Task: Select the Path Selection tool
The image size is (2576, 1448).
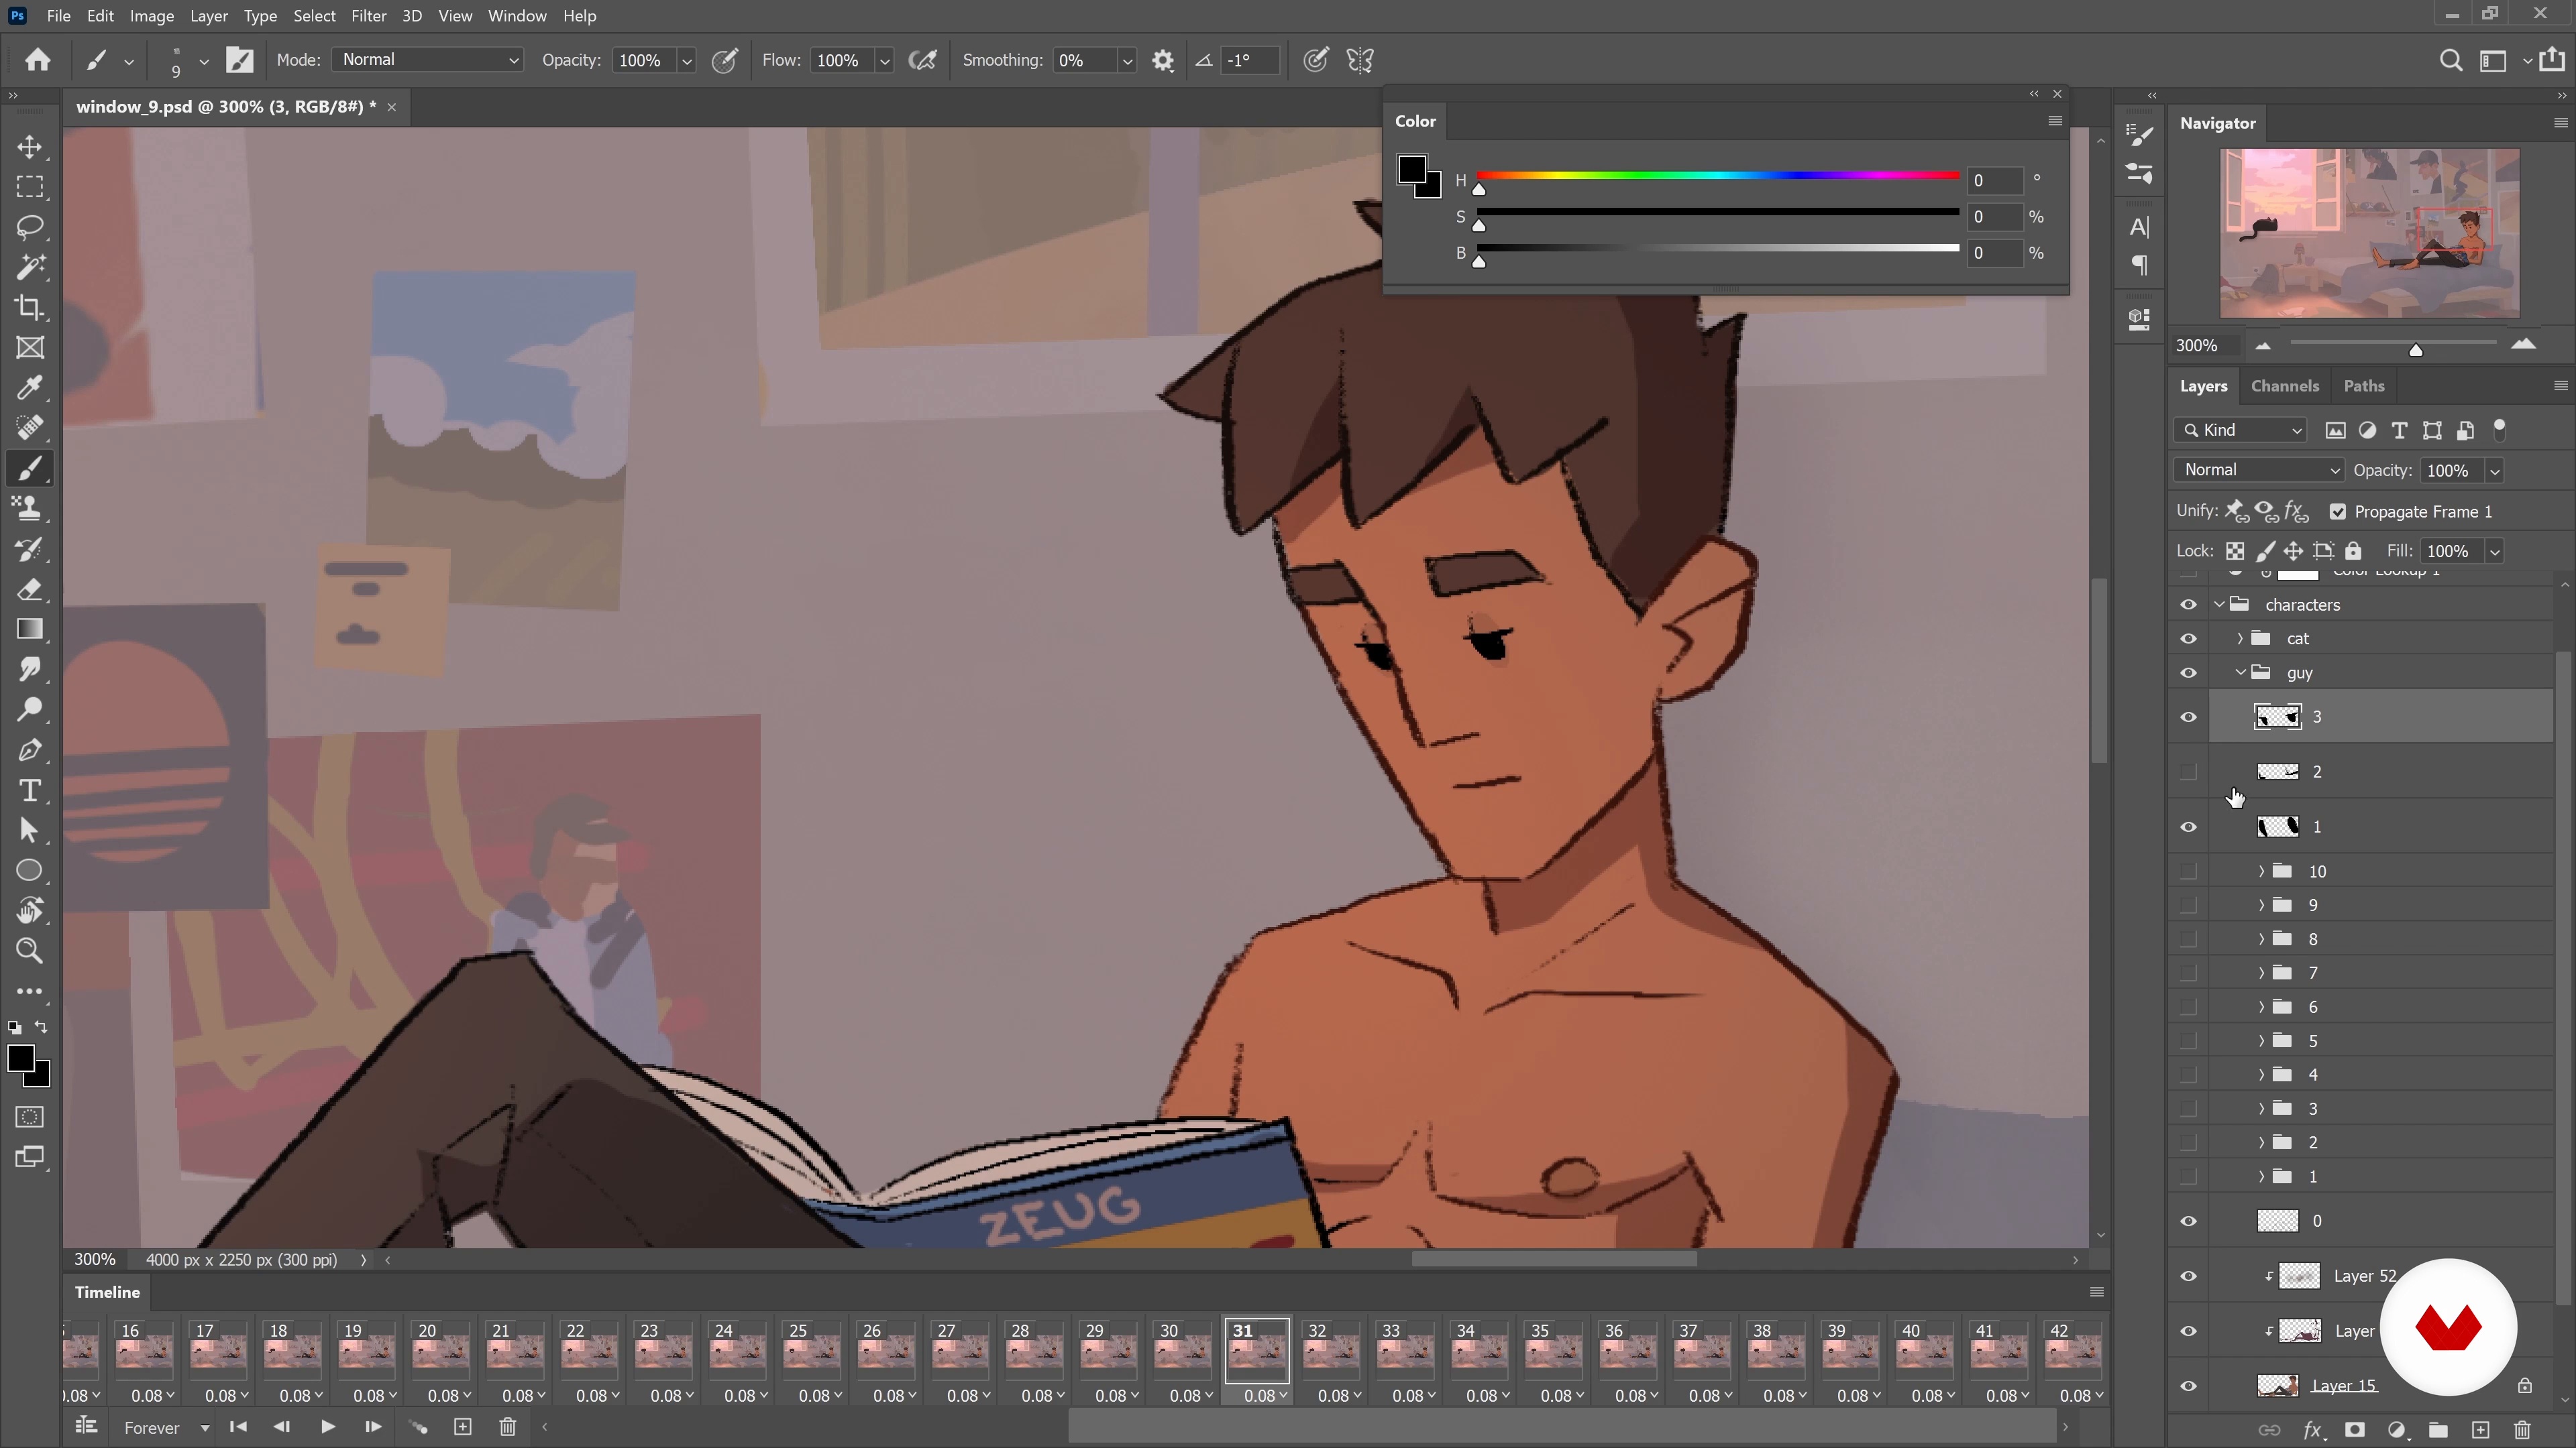Action: point(30,831)
